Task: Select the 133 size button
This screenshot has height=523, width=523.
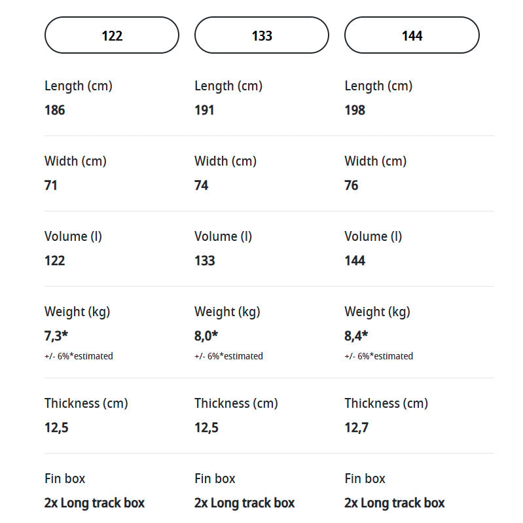Action: (262, 35)
